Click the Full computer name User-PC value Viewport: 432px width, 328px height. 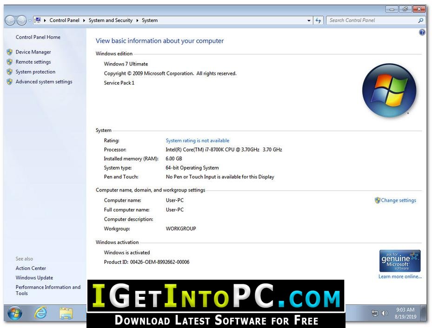tap(175, 210)
